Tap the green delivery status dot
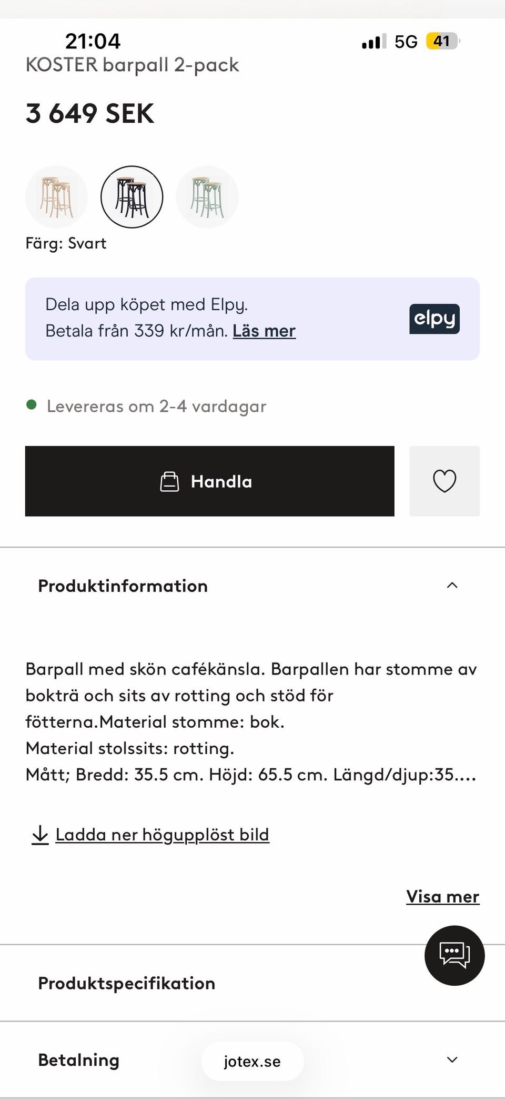The height and width of the screenshot is (1099, 505). coord(32,405)
